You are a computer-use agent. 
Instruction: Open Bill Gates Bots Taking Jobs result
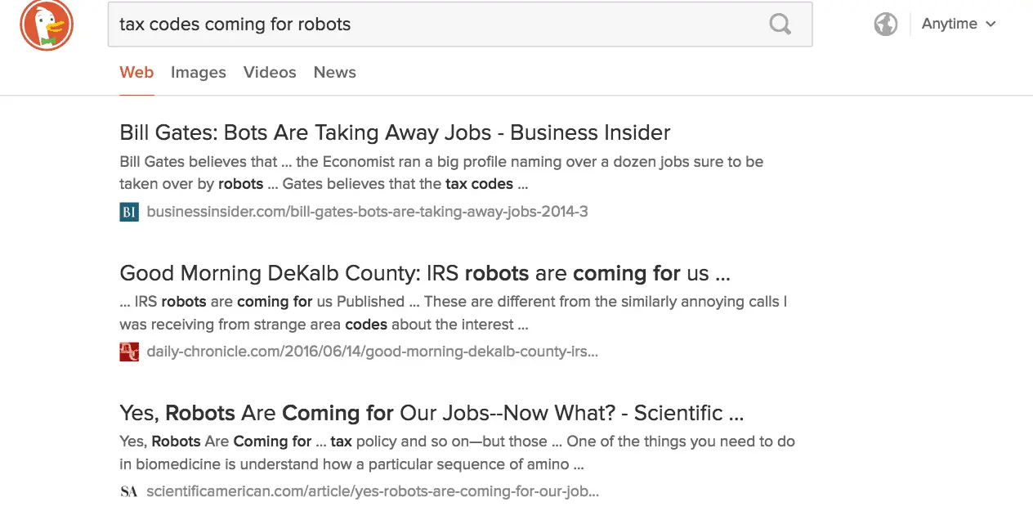click(x=395, y=132)
